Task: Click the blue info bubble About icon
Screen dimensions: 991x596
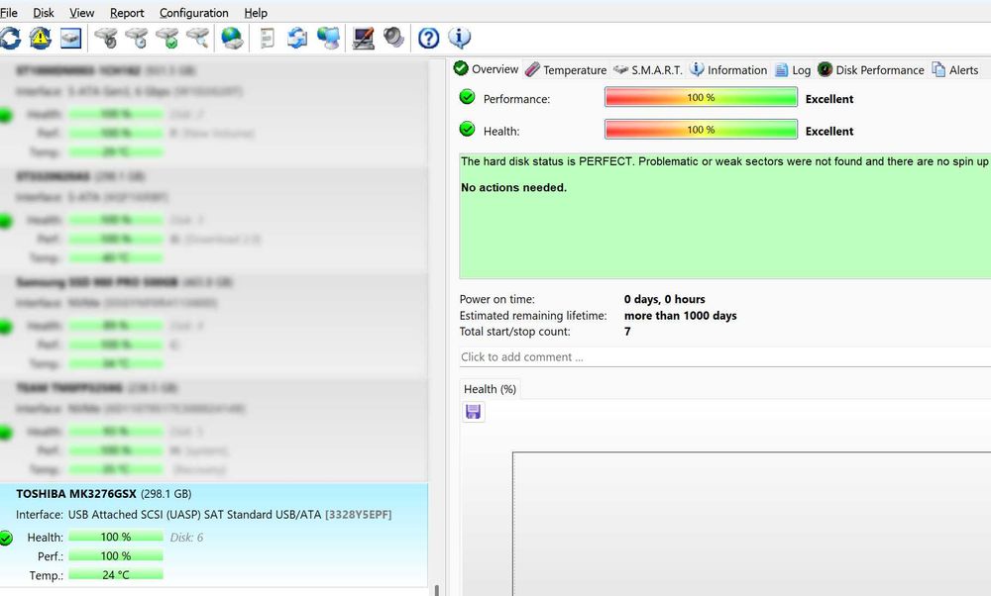Action: pyautogui.click(x=460, y=38)
